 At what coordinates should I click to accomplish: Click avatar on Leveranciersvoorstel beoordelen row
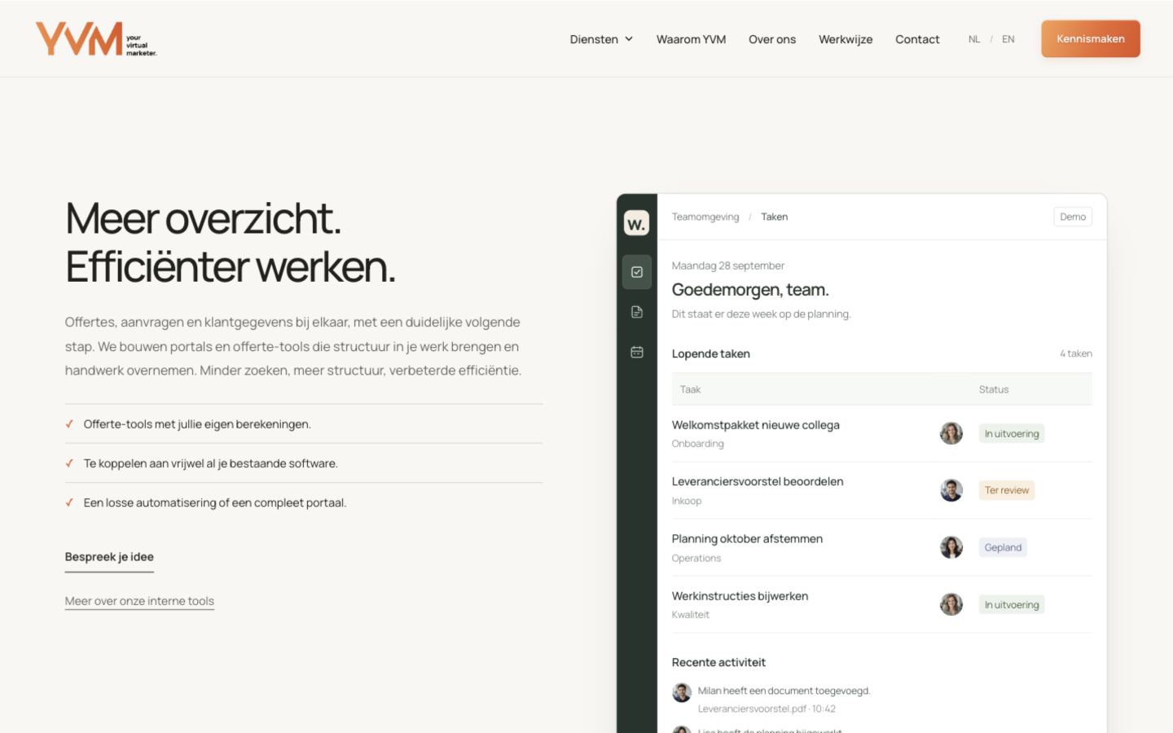pos(951,490)
